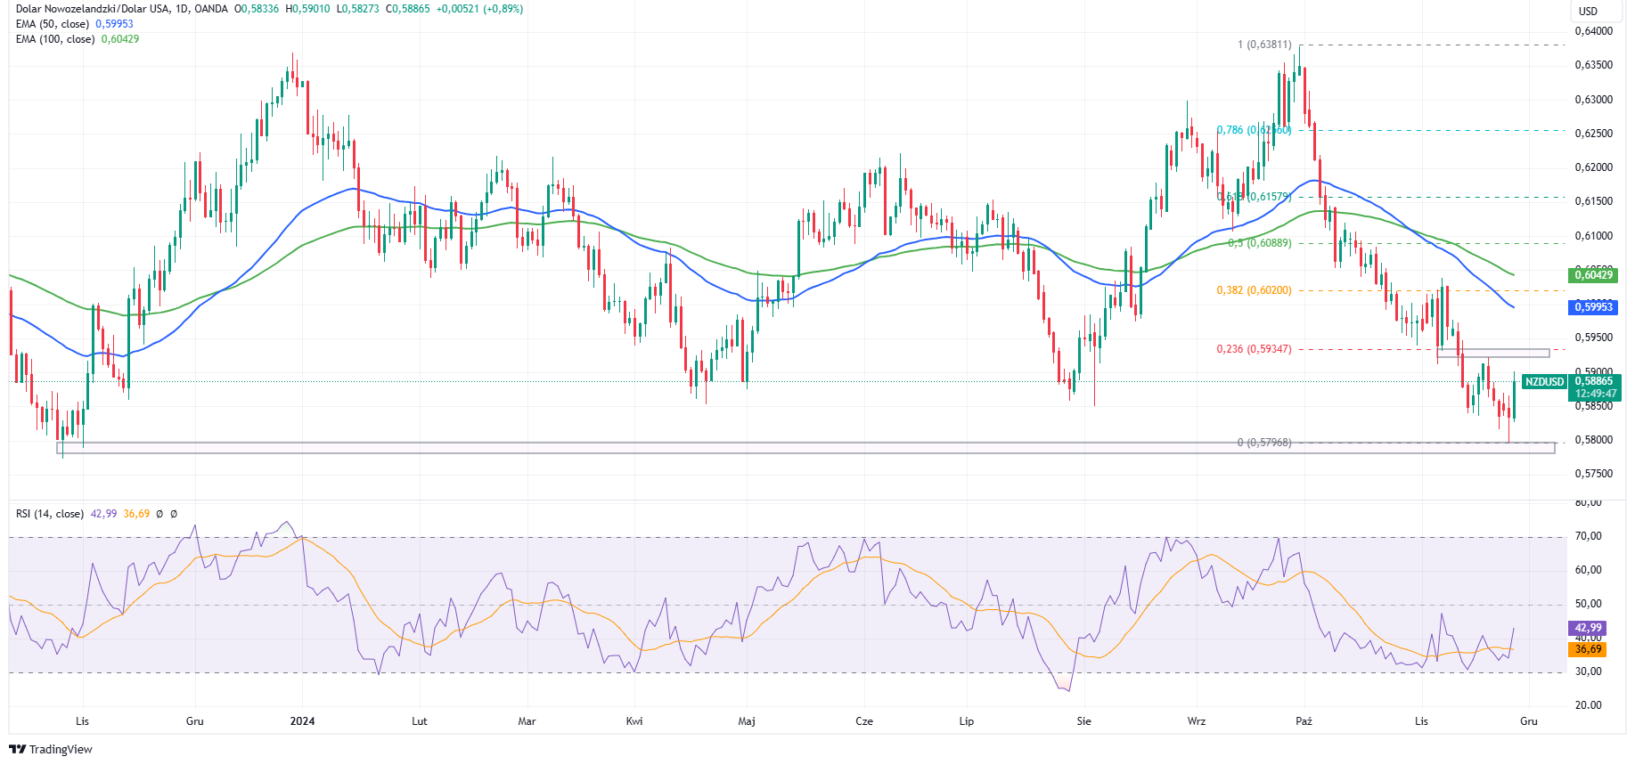Click the blue 0,59953 EMA price label
The height and width of the screenshot is (765, 1635).
click(x=1593, y=307)
